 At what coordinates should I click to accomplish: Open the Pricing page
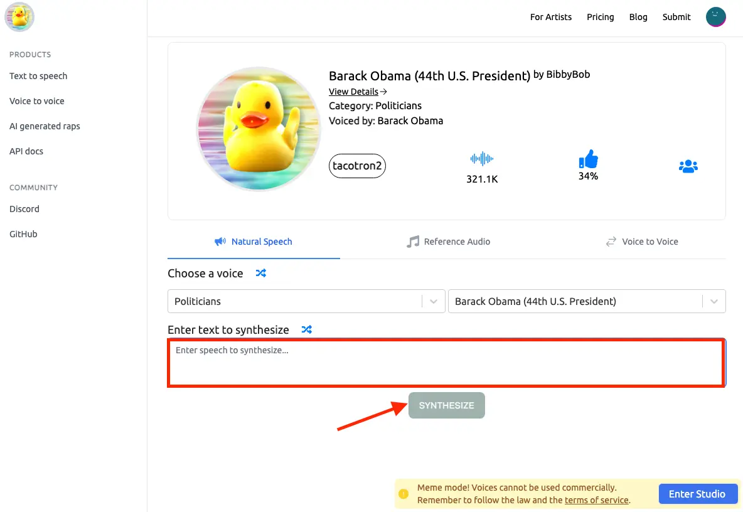pyautogui.click(x=601, y=17)
